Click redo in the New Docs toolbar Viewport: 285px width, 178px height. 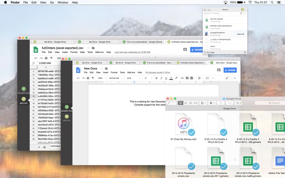pyautogui.click(x=83, y=78)
